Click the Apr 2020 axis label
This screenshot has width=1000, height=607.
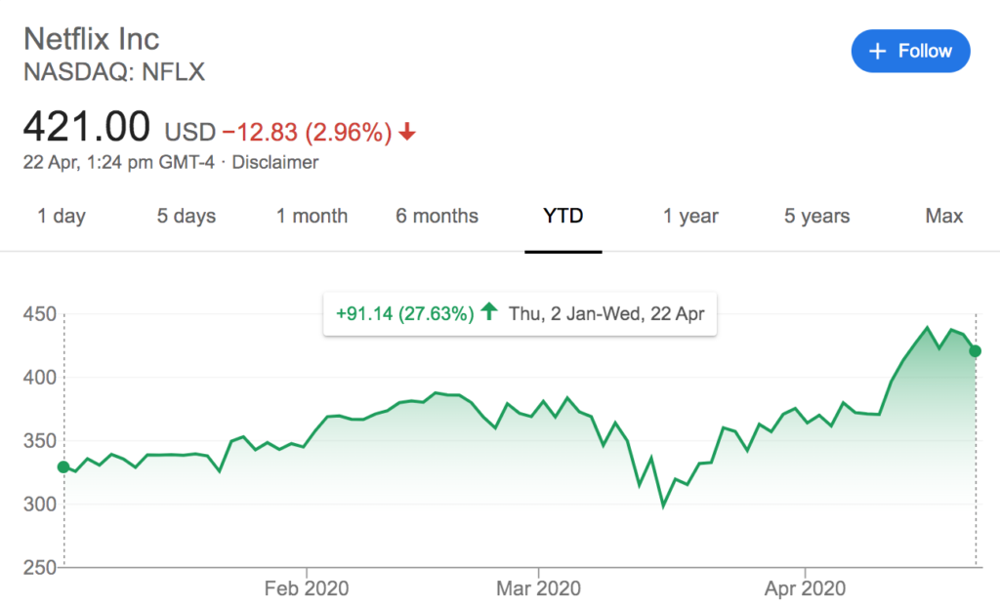(x=805, y=587)
